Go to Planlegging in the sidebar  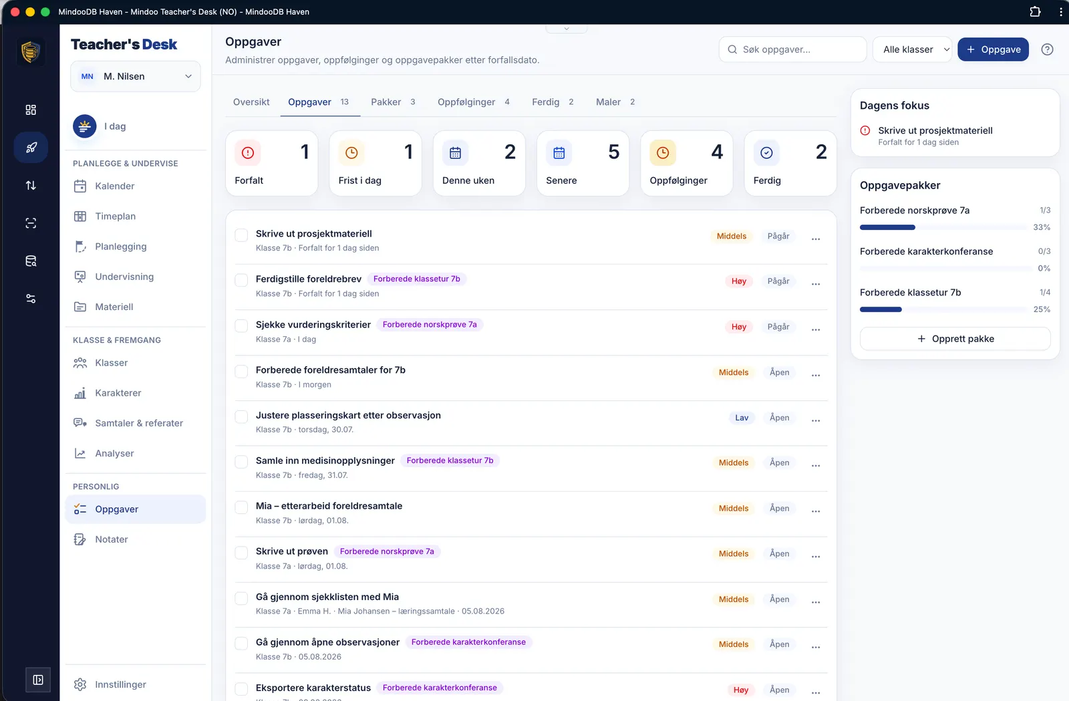coord(136,247)
